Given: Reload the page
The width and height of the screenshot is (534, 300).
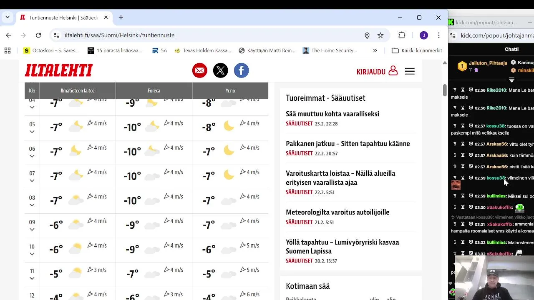Looking at the screenshot, I should pos(38,35).
